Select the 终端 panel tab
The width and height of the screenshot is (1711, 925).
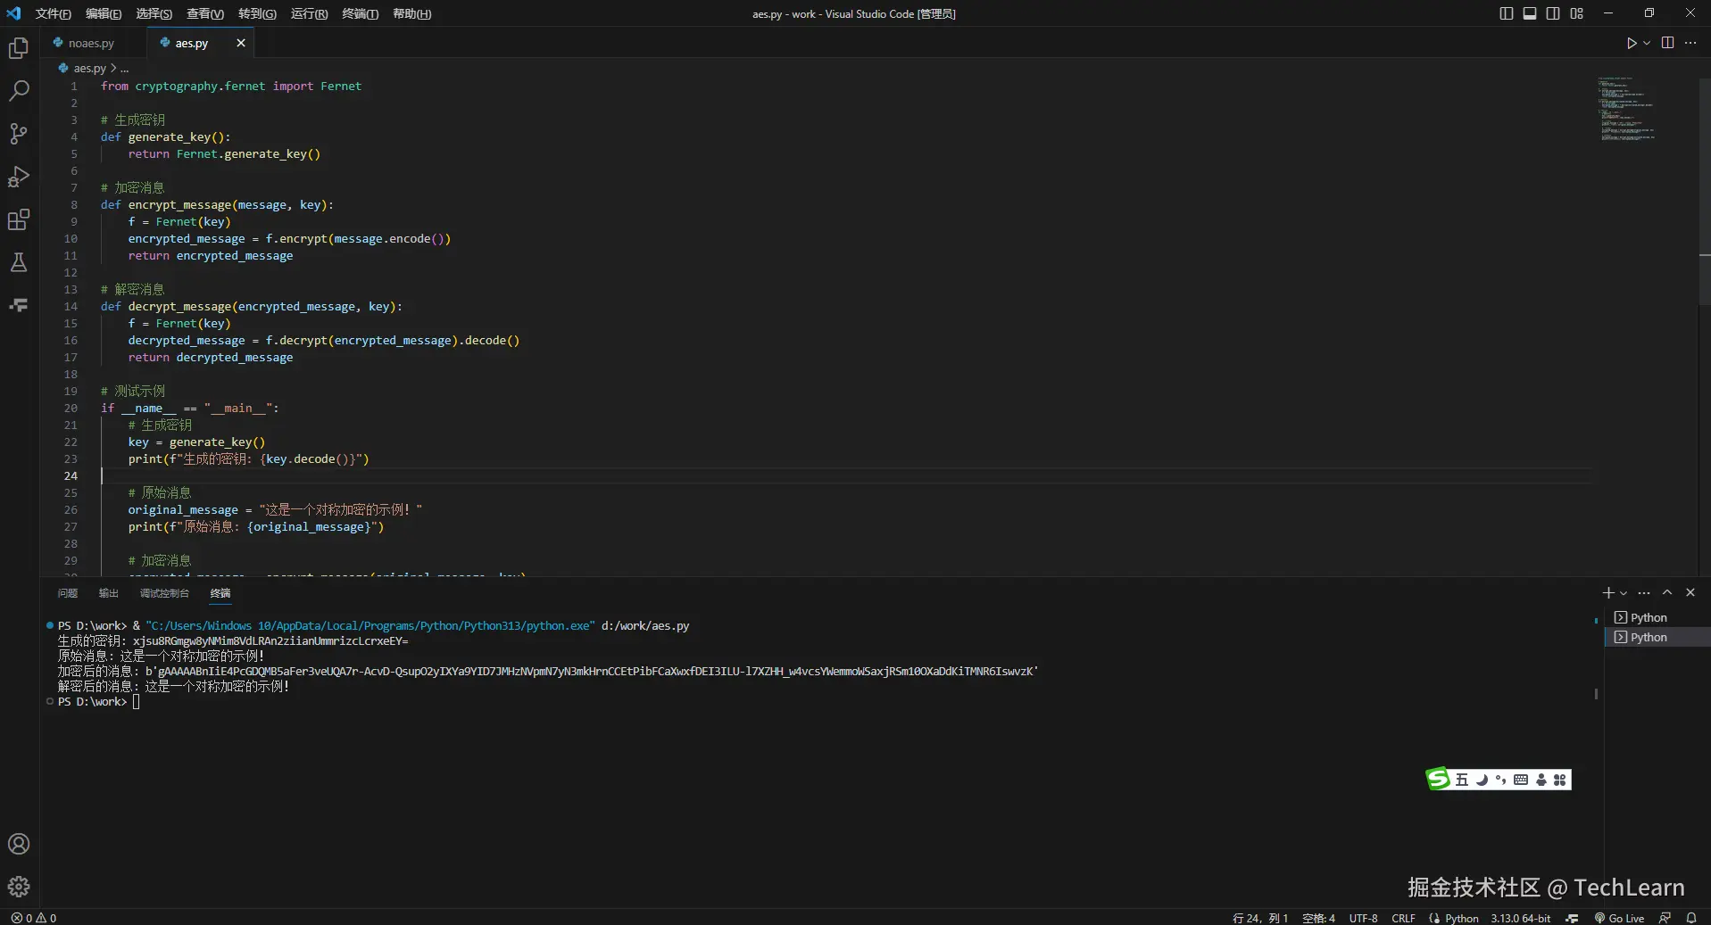tap(220, 593)
